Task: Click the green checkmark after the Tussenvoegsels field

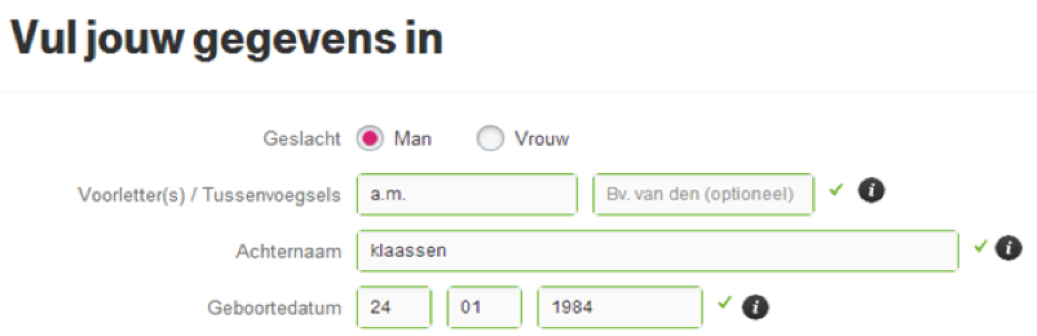Action: tap(837, 190)
